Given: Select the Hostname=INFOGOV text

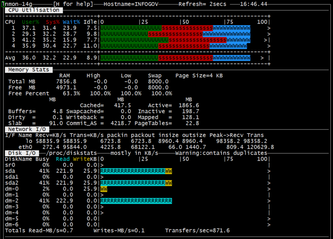Looking at the screenshot, I should pyautogui.click(x=131, y=4).
